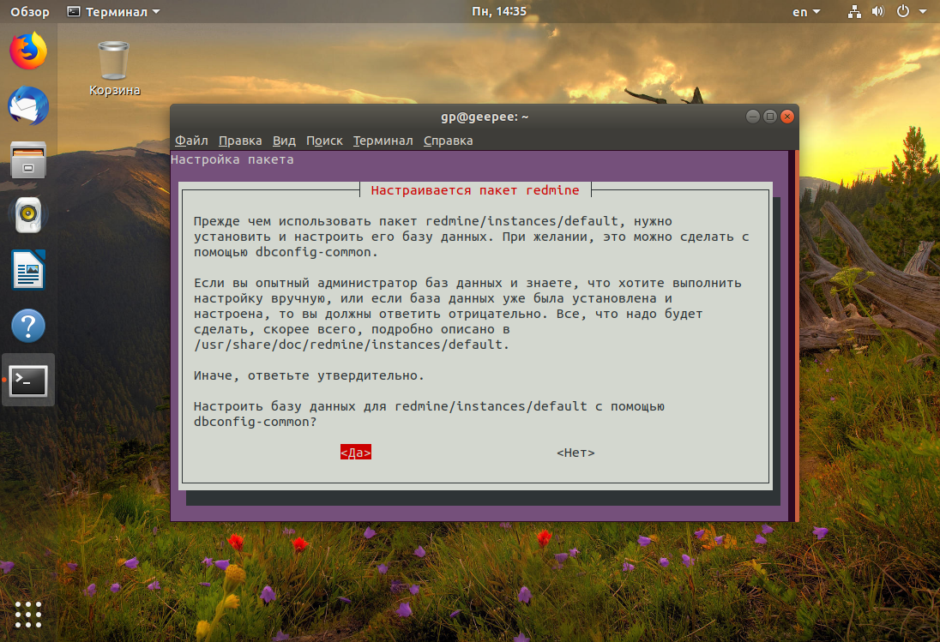Select the Корзина trash desktop icon
Screen dimensions: 940x642
pyautogui.click(x=114, y=69)
